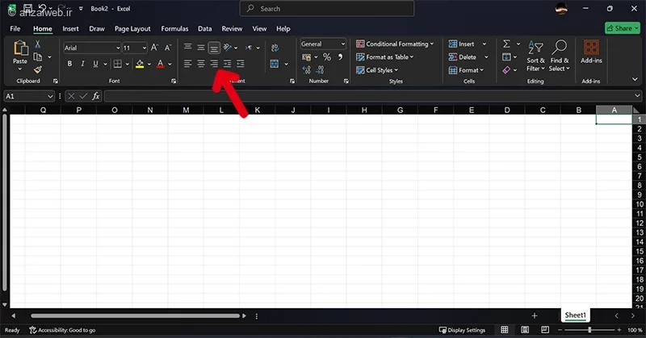
Task: Click the green Share button
Action: [x=622, y=28]
